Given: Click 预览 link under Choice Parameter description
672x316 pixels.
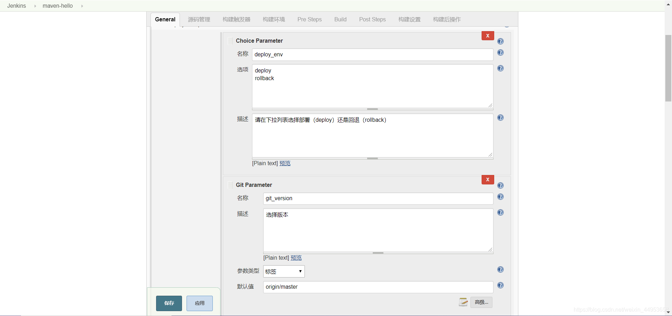Looking at the screenshot, I should coord(285,163).
